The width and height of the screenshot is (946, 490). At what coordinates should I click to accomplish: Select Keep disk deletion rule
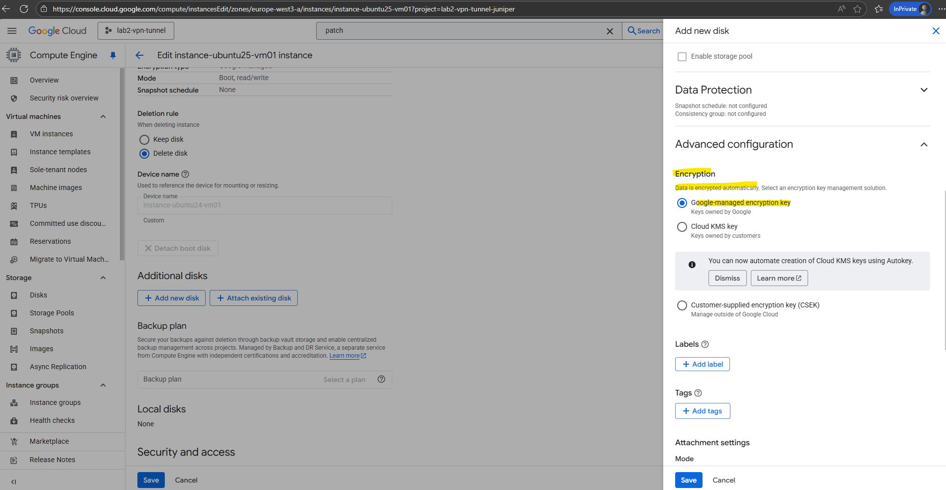144,140
